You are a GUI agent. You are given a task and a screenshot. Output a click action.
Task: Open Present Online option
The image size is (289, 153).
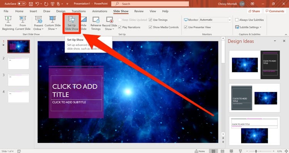(38, 23)
